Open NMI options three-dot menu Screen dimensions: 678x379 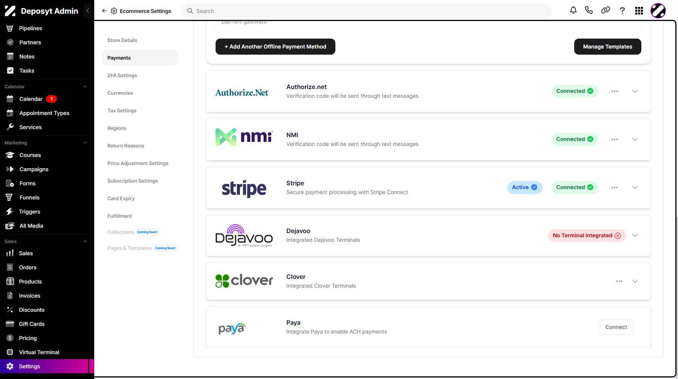[x=615, y=139]
